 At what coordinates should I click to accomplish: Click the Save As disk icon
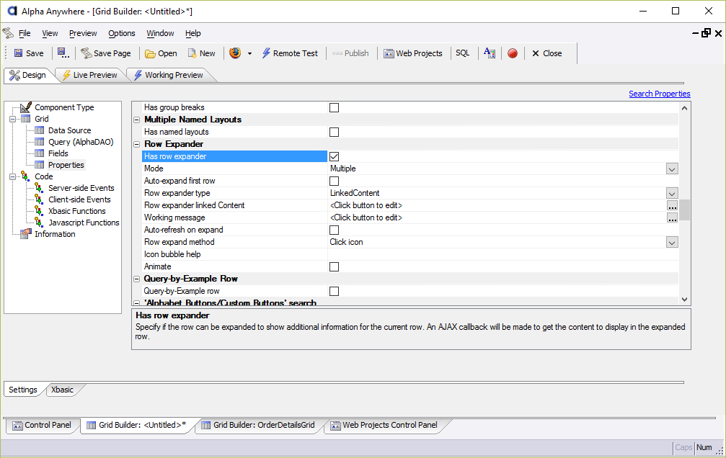(63, 53)
